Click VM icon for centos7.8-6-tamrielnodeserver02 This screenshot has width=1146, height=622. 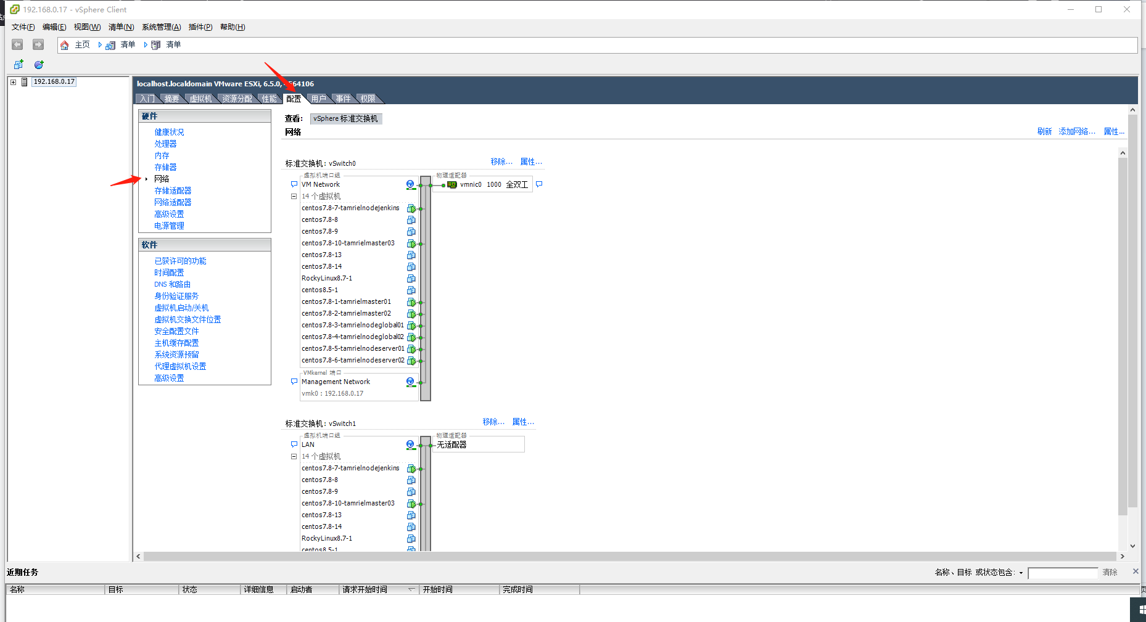[411, 361]
